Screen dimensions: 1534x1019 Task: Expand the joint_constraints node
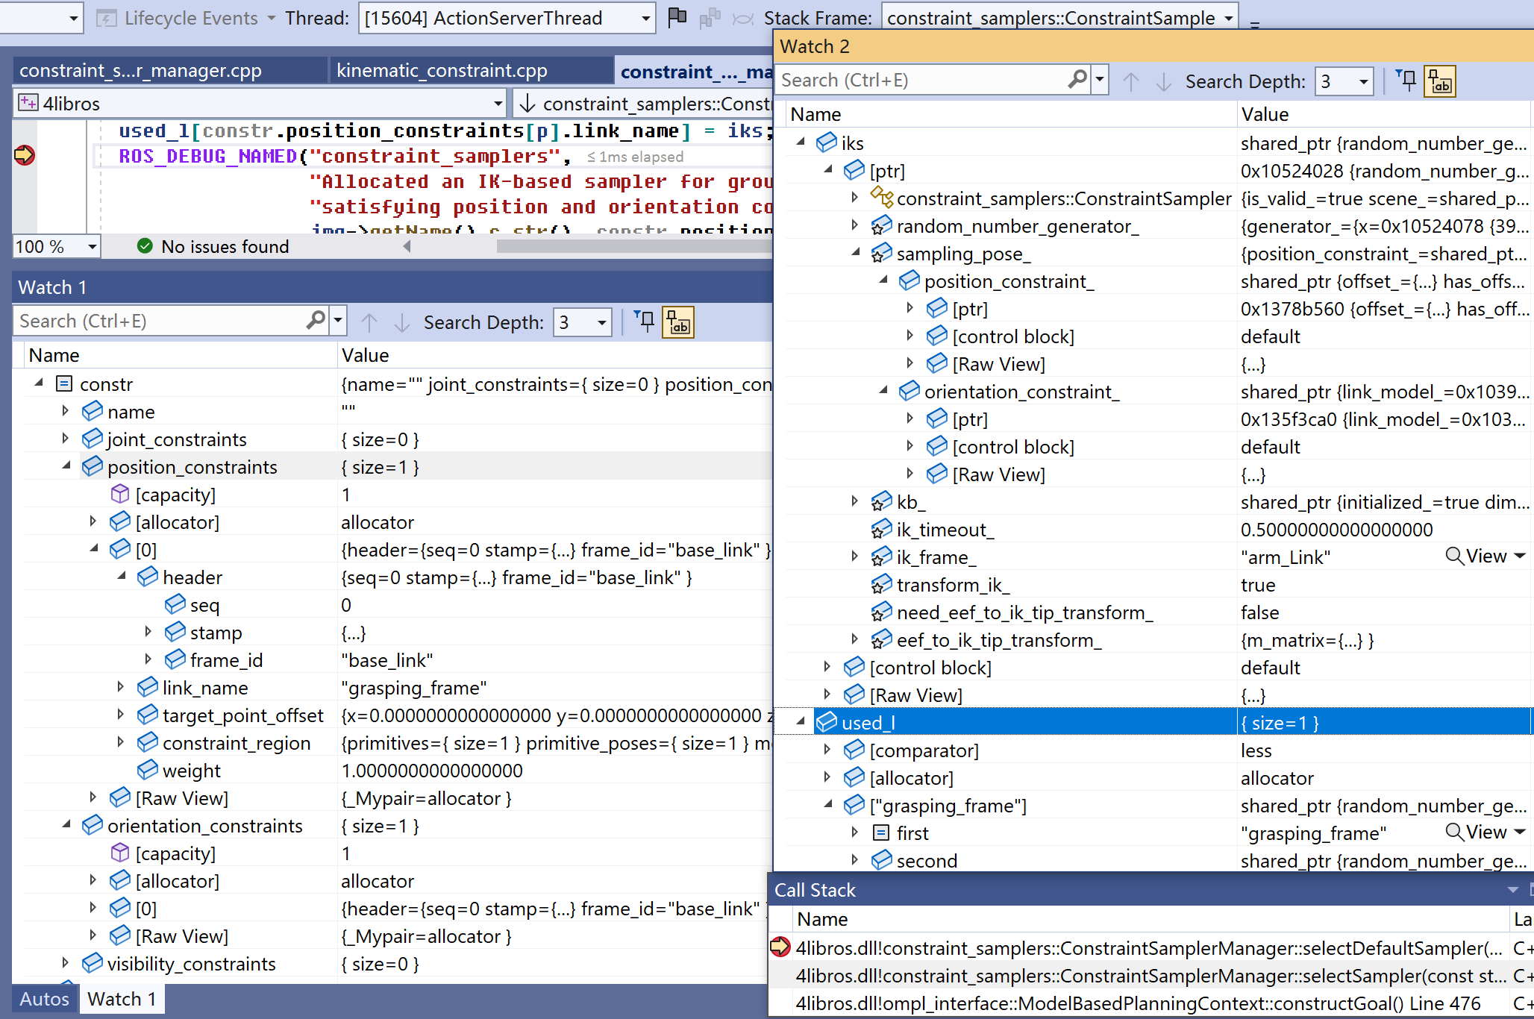[66, 439]
